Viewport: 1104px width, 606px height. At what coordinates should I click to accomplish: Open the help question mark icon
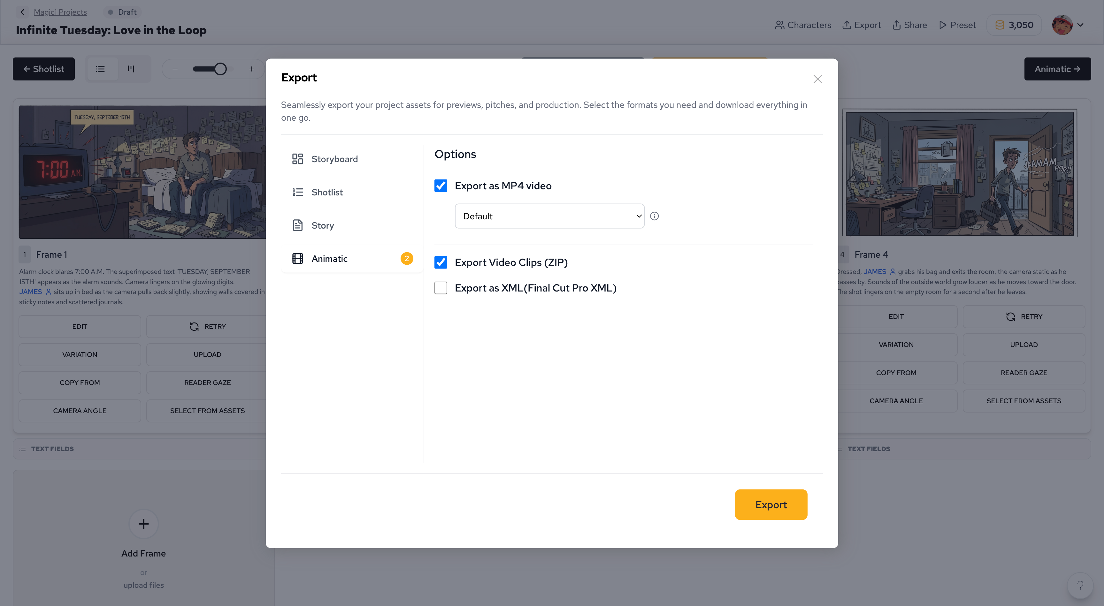click(1080, 585)
